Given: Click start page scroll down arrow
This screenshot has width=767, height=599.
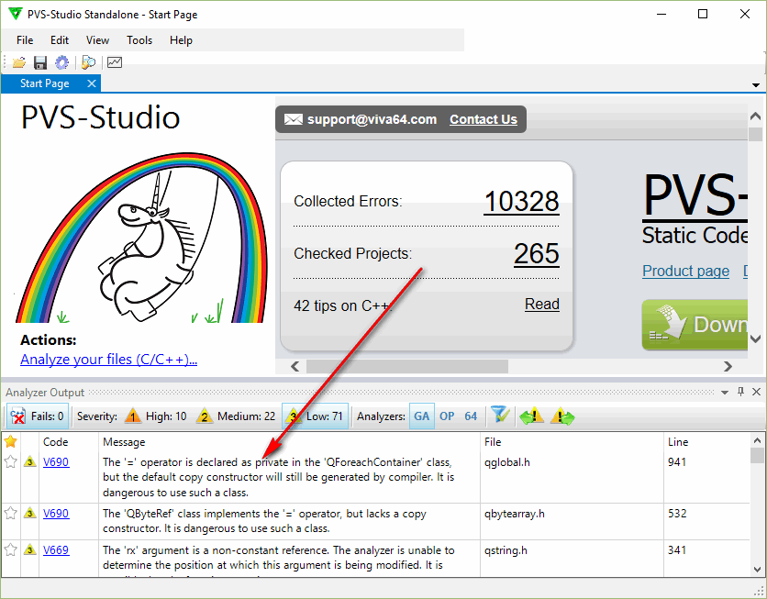Looking at the screenshot, I should click(x=755, y=338).
